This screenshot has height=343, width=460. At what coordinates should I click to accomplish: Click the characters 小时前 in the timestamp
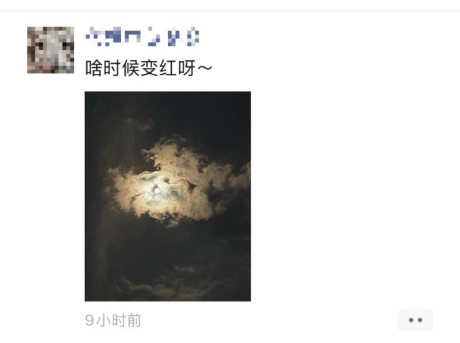(119, 320)
